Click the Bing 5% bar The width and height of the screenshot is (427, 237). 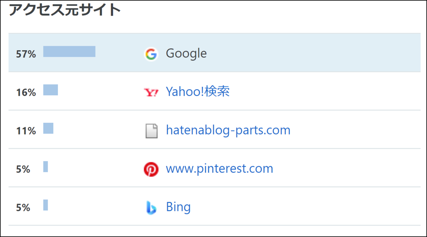coord(46,205)
